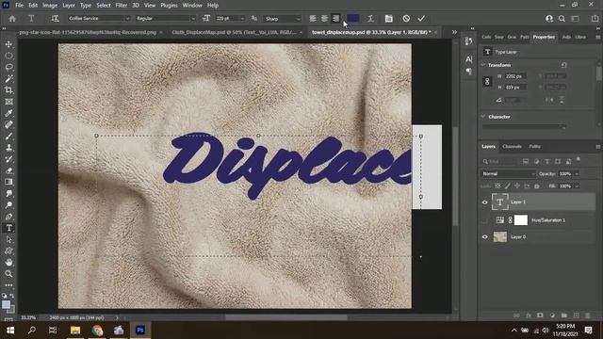The image size is (603, 339).
Task: Collapse the Transform section
Action: 483,65
